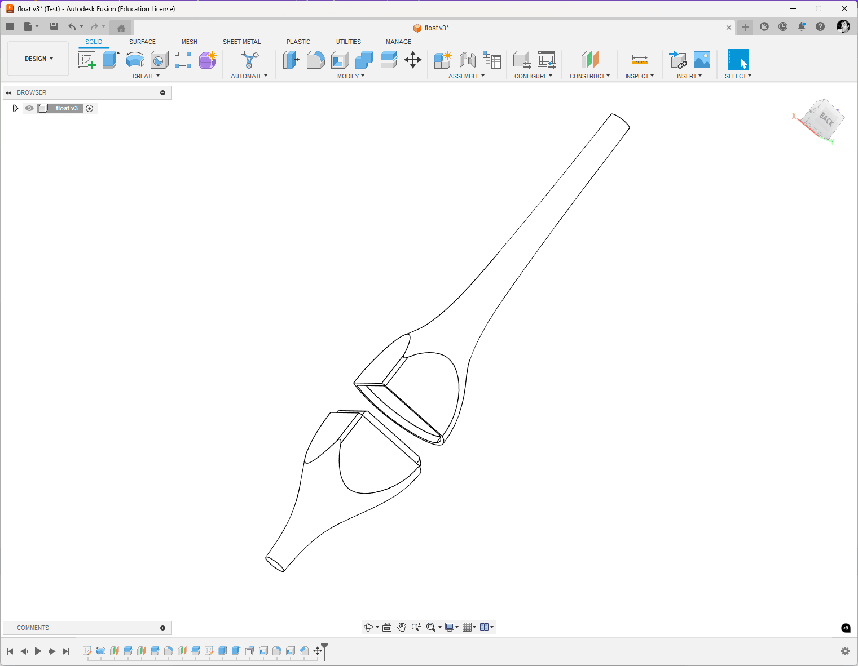Select the Combine tool
Image resolution: width=858 pixels, height=666 pixels.
364,59
